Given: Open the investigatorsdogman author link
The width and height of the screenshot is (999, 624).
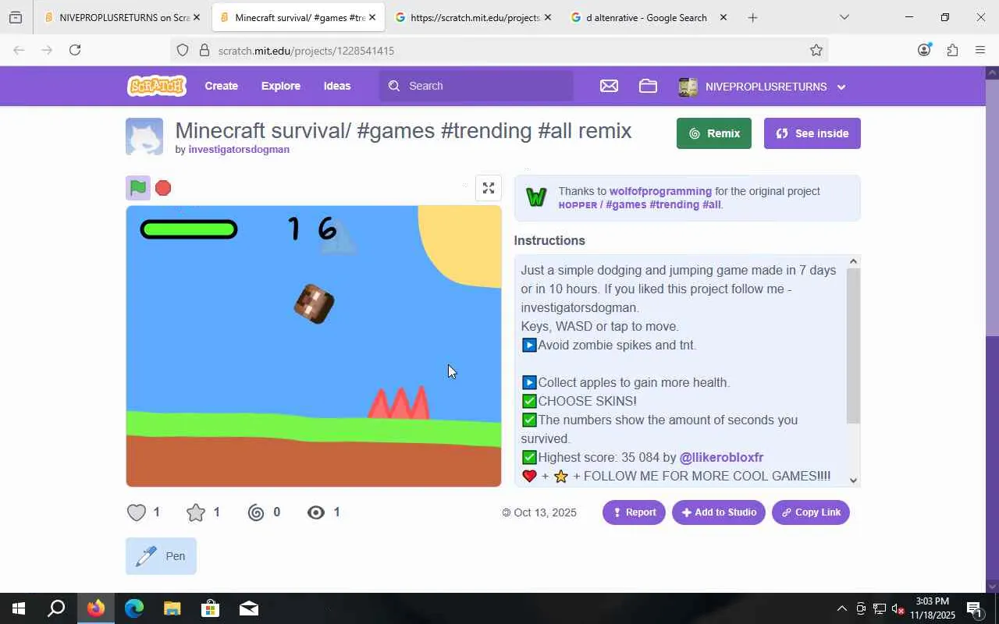Looking at the screenshot, I should 239,149.
